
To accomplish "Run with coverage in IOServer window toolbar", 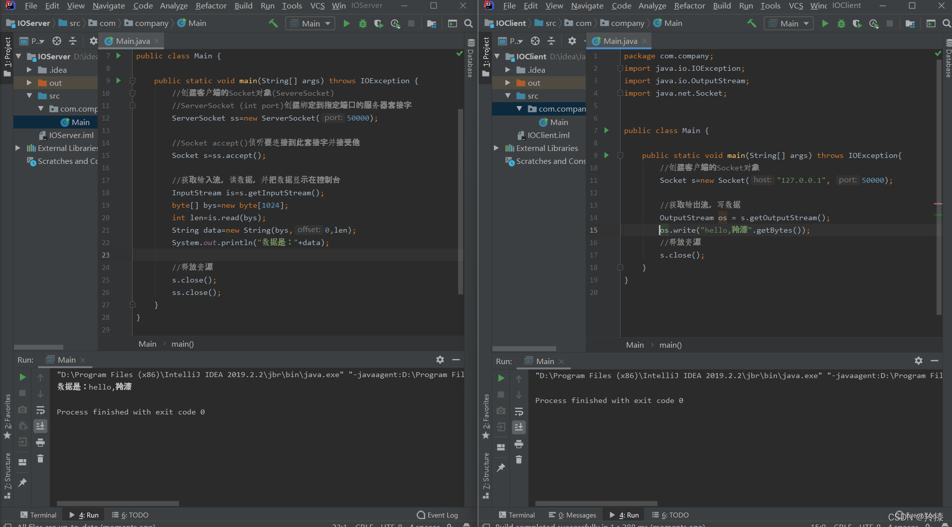I will 379,23.
